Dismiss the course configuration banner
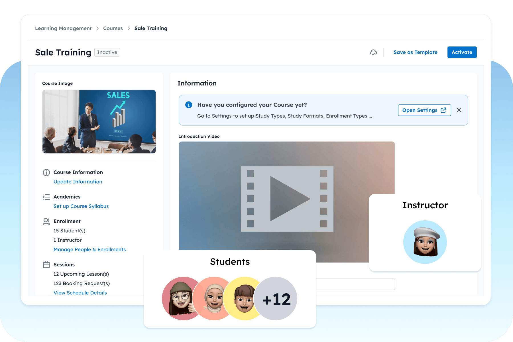 pos(459,110)
